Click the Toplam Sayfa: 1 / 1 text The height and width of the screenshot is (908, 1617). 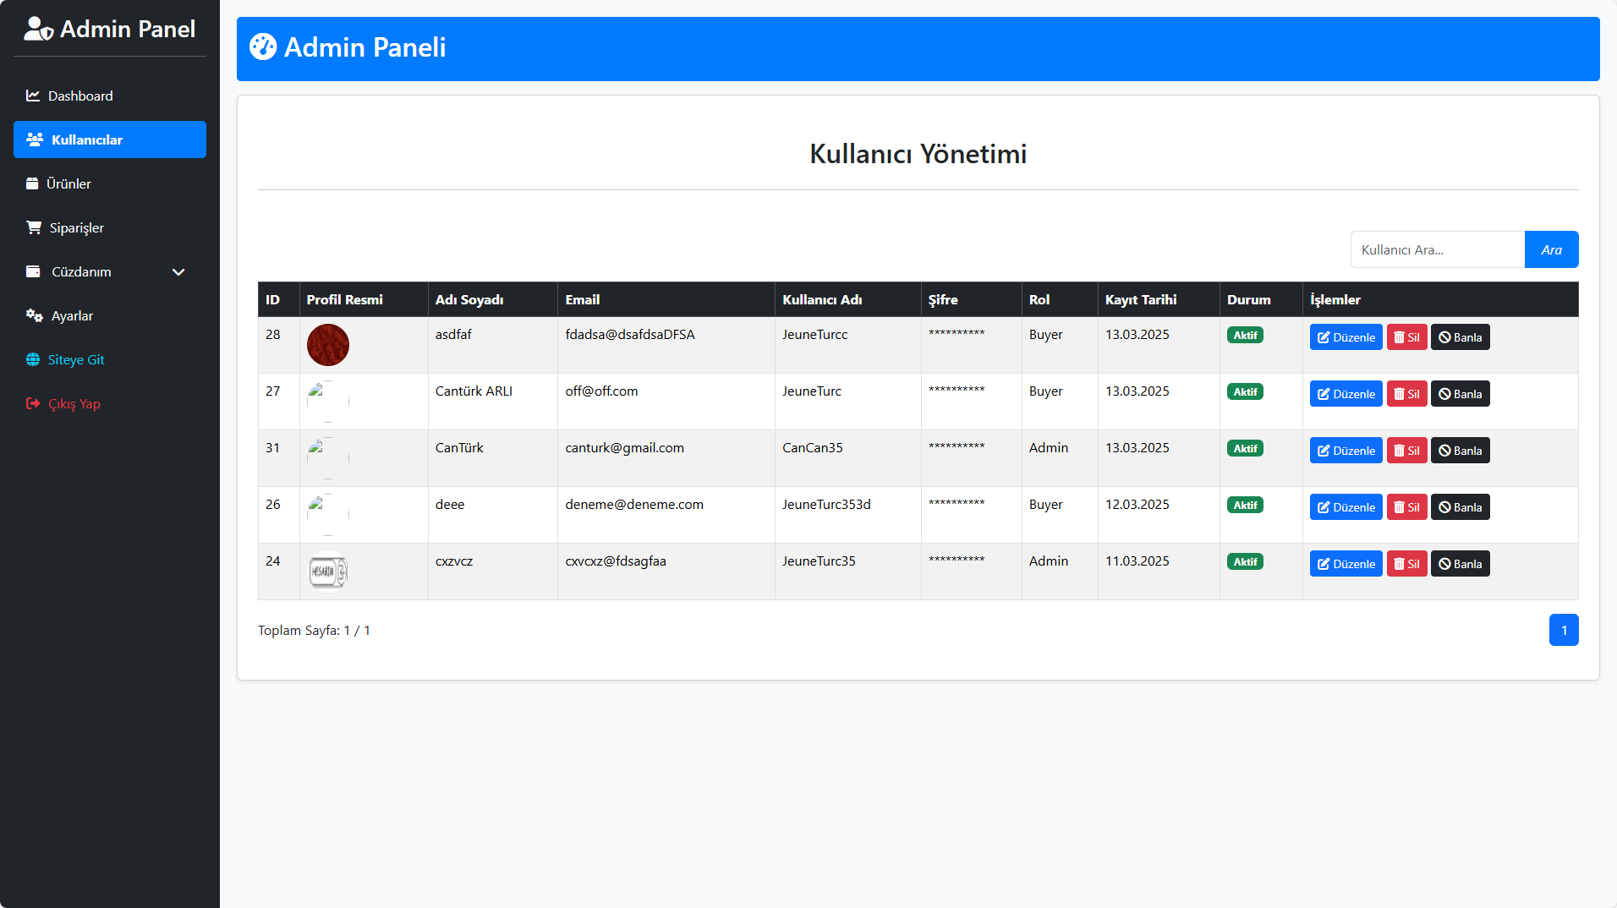click(314, 631)
